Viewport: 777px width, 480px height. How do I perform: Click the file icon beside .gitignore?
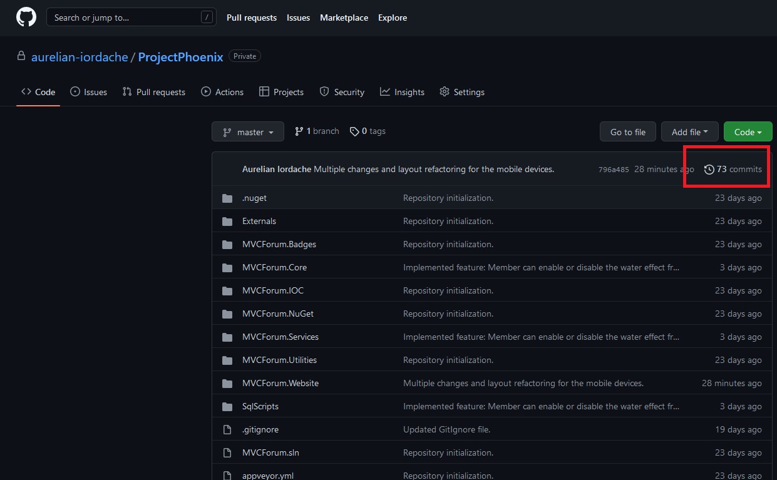pyautogui.click(x=227, y=430)
